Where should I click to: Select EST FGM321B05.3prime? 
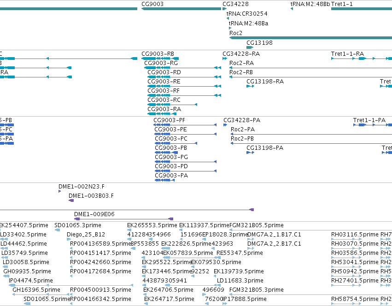pos(310,294)
